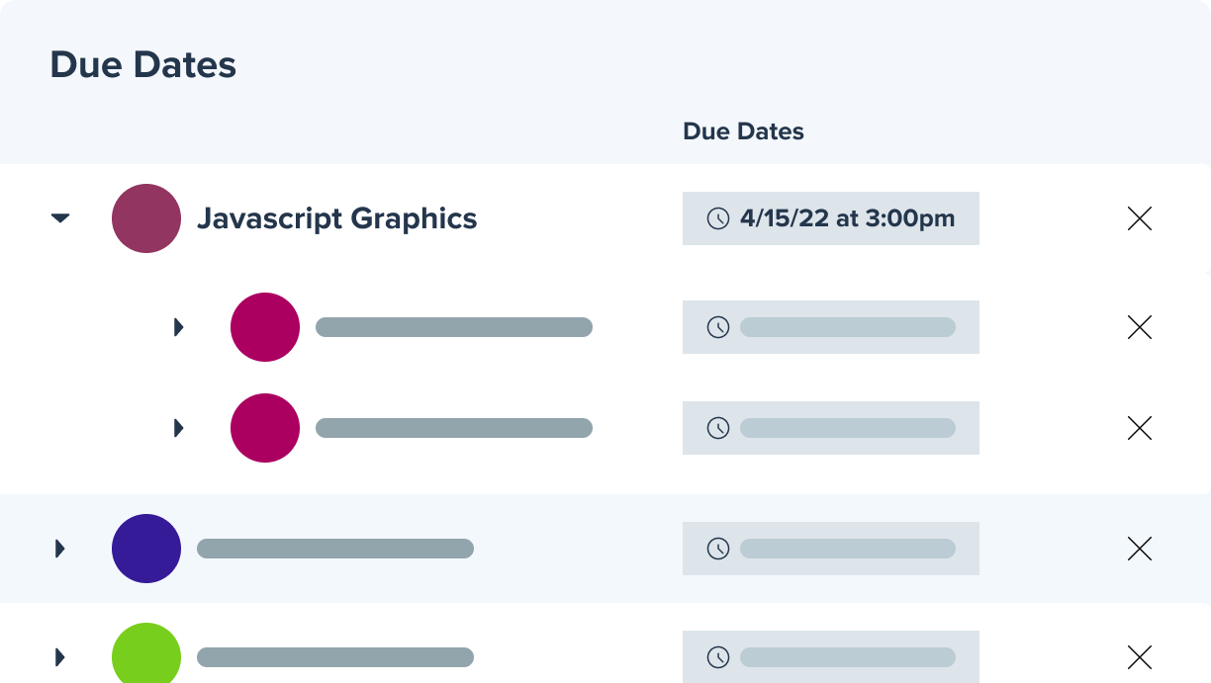Collapse the Javascript Graphics row
The height and width of the screenshot is (683, 1211).
click(x=60, y=218)
